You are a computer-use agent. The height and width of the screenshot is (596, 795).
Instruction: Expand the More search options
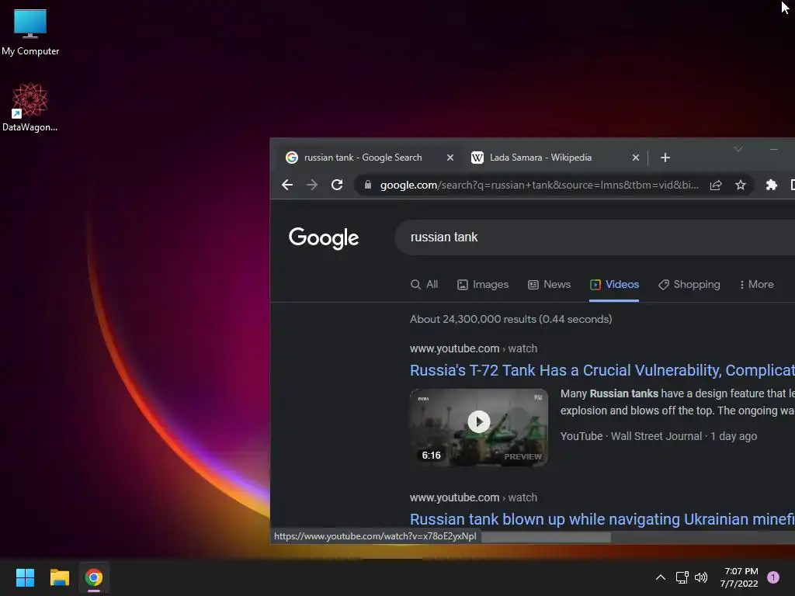(756, 285)
